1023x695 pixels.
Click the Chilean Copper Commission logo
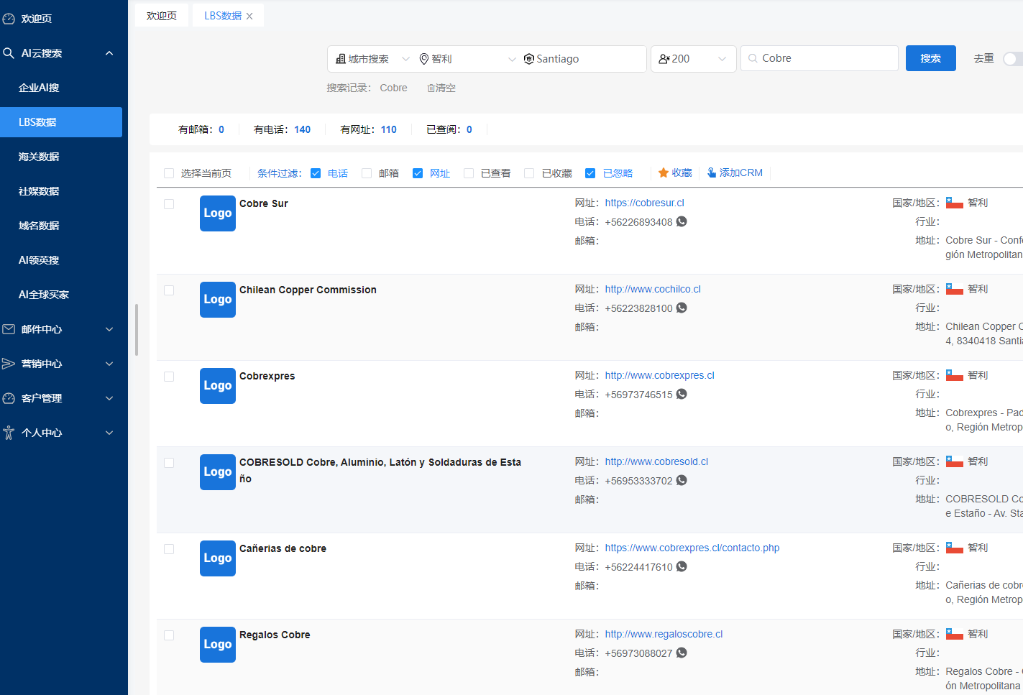(x=218, y=300)
